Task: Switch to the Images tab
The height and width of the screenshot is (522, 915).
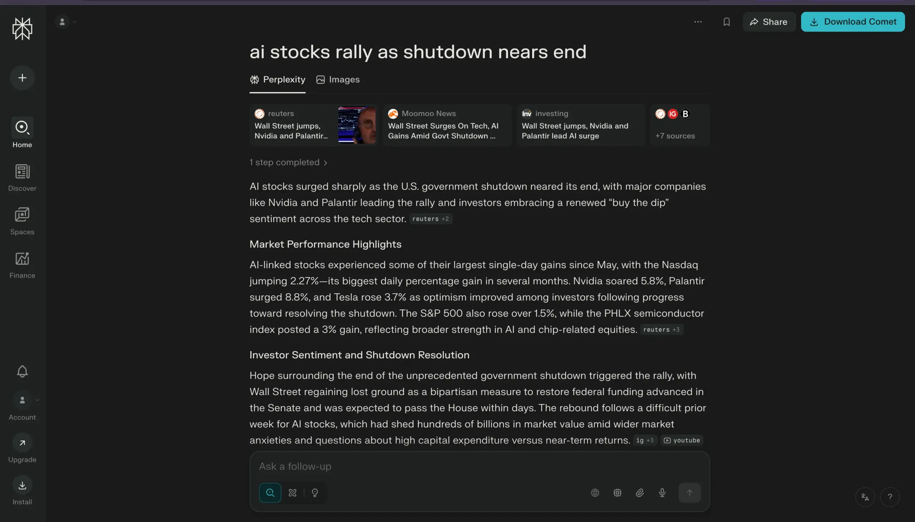Action: click(338, 80)
